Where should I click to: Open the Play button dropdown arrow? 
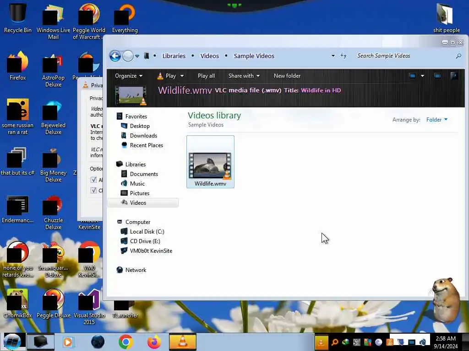point(182,76)
